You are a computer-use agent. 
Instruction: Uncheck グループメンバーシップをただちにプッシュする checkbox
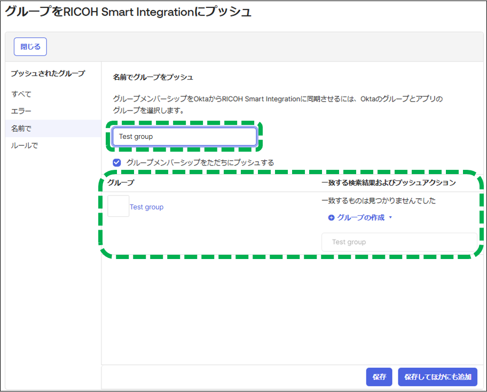[117, 162]
